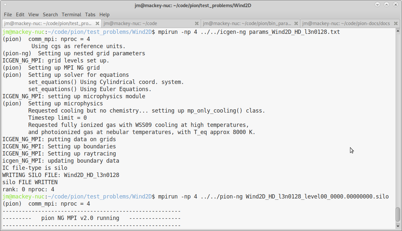
Task: Open the File menu
Action: click(x=8, y=14)
